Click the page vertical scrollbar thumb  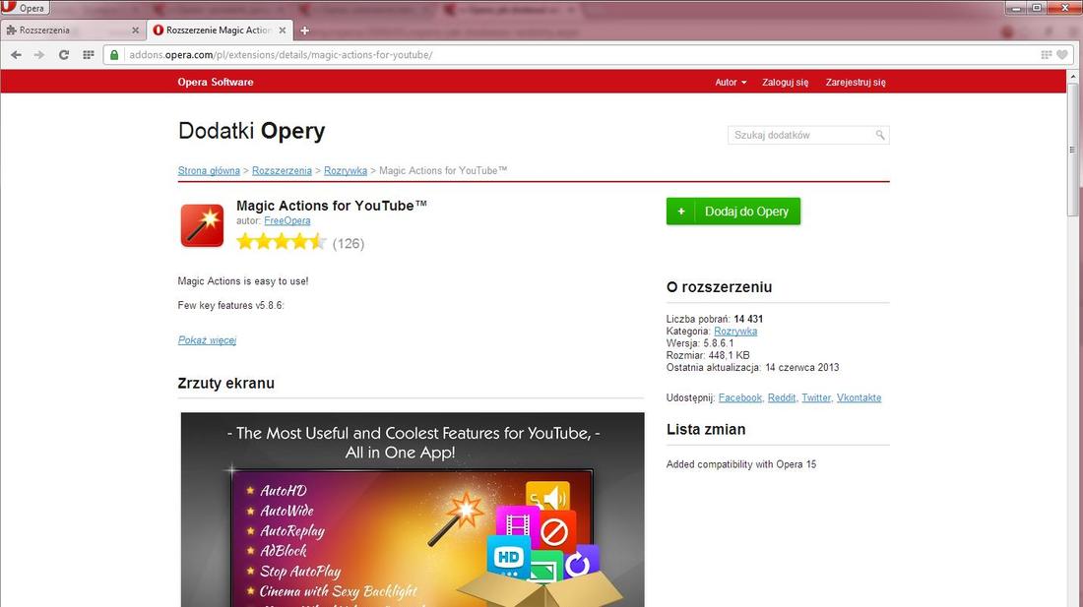pyautogui.click(x=1072, y=149)
